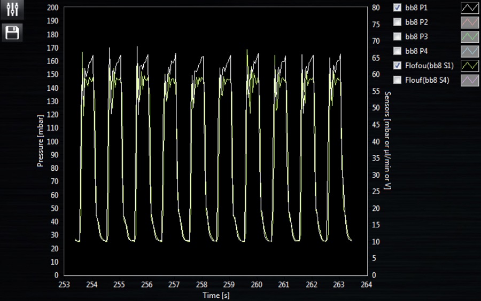Click the Pressure [mbar] axis title
481x301 pixels.
(40, 141)
